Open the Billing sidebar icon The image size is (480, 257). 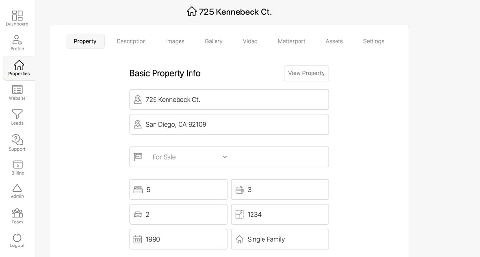click(18, 164)
